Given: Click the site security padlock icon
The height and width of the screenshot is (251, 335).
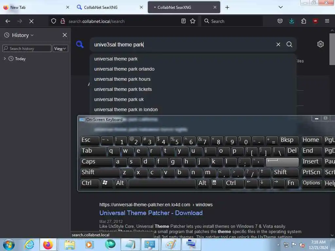Looking at the screenshot, I should pyautogui.click(x=62, y=21).
